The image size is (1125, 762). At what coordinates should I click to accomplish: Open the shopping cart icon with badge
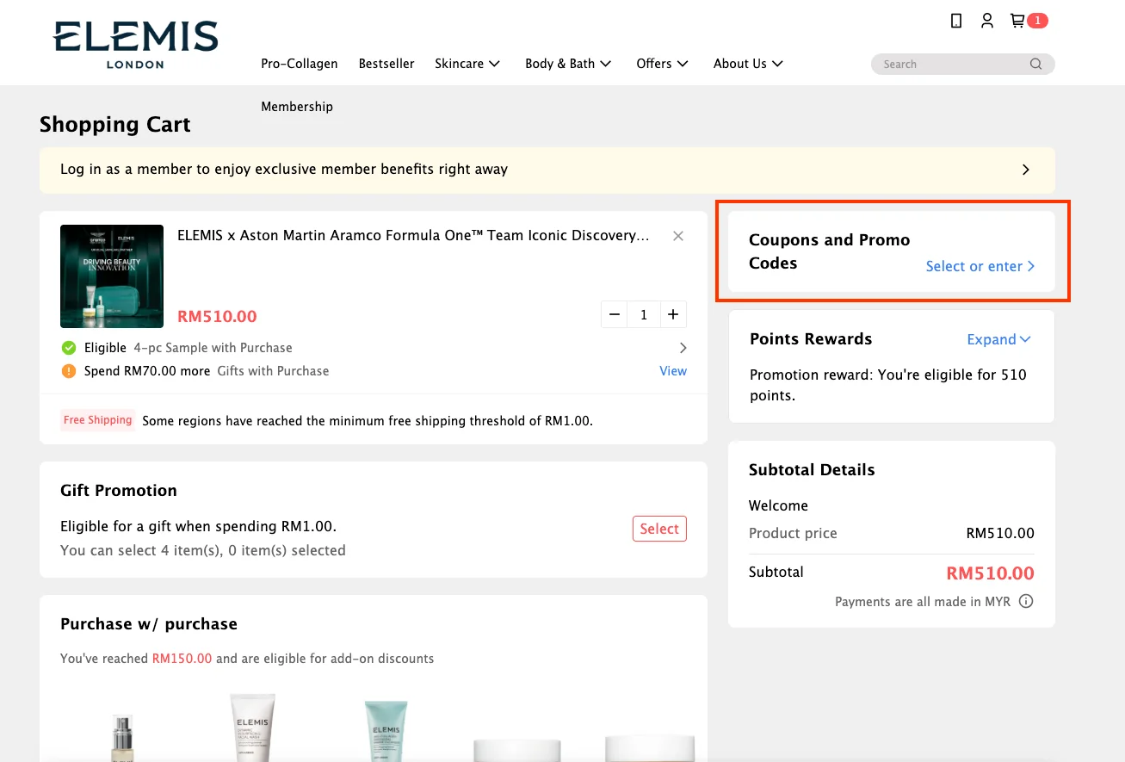click(x=1029, y=21)
